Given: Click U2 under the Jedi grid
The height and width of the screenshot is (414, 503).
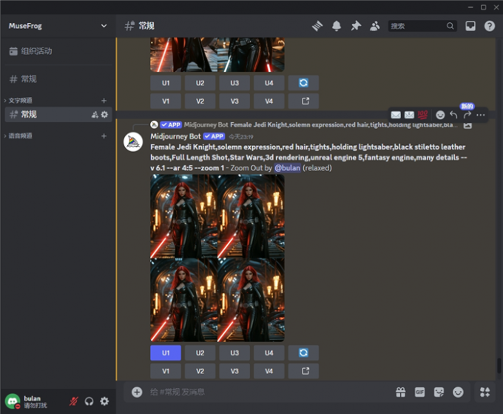Looking at the screenshot, I should point(200,353).
